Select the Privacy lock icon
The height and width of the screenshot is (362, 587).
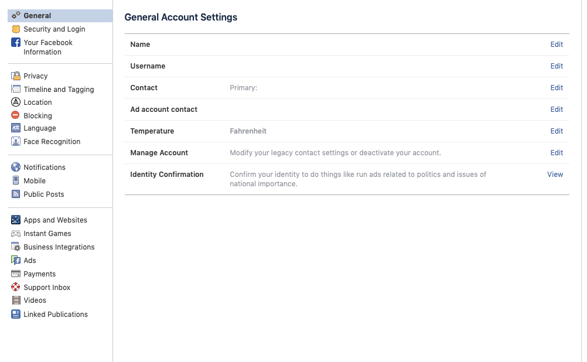(16, 76)
